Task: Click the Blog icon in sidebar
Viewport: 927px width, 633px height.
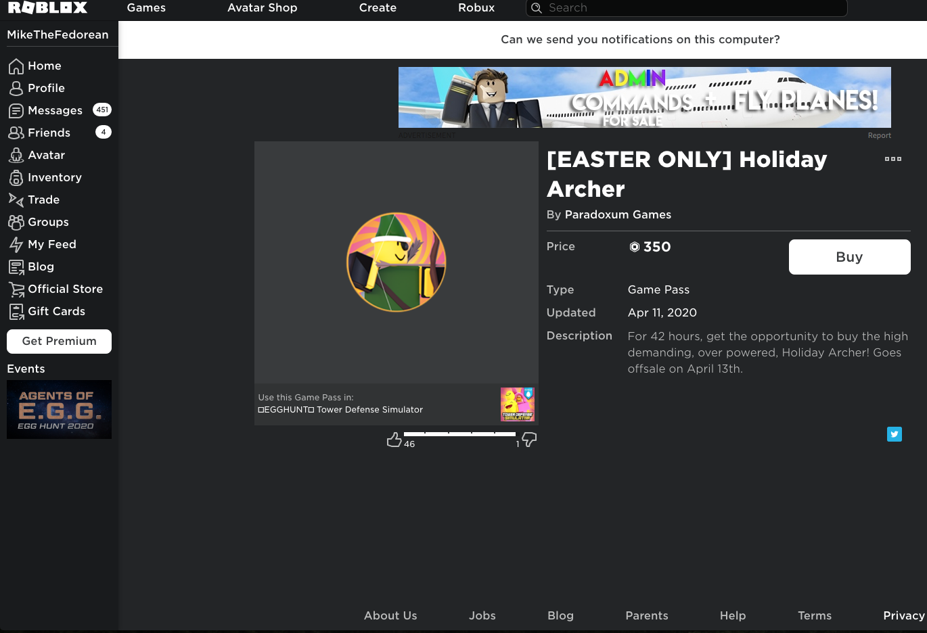Action: point(16,267)
